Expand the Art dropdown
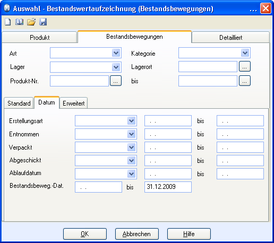274x243 pixels. [x=116, y=53]
